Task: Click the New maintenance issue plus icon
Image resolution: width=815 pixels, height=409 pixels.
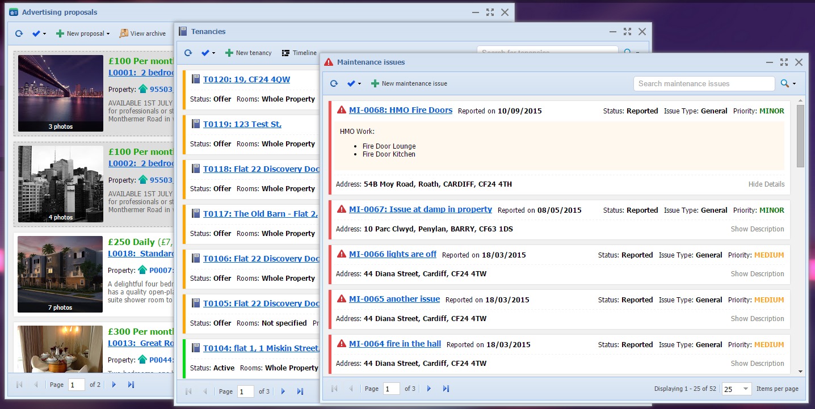Action: click(x=375, y=84)
